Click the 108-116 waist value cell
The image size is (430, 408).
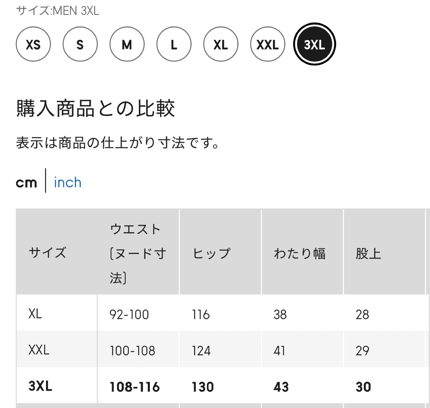pos(135,386)
